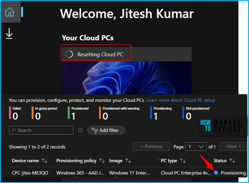The width and height of the screenshot is (249, 183).
Task: Open the download arrow icon in sidebar
Action: tap(9, 33)
